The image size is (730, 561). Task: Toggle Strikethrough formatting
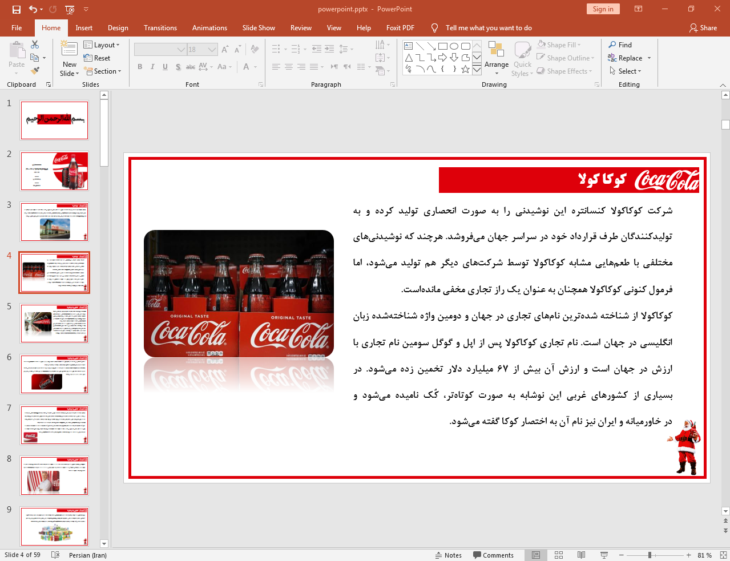point(191,67)
